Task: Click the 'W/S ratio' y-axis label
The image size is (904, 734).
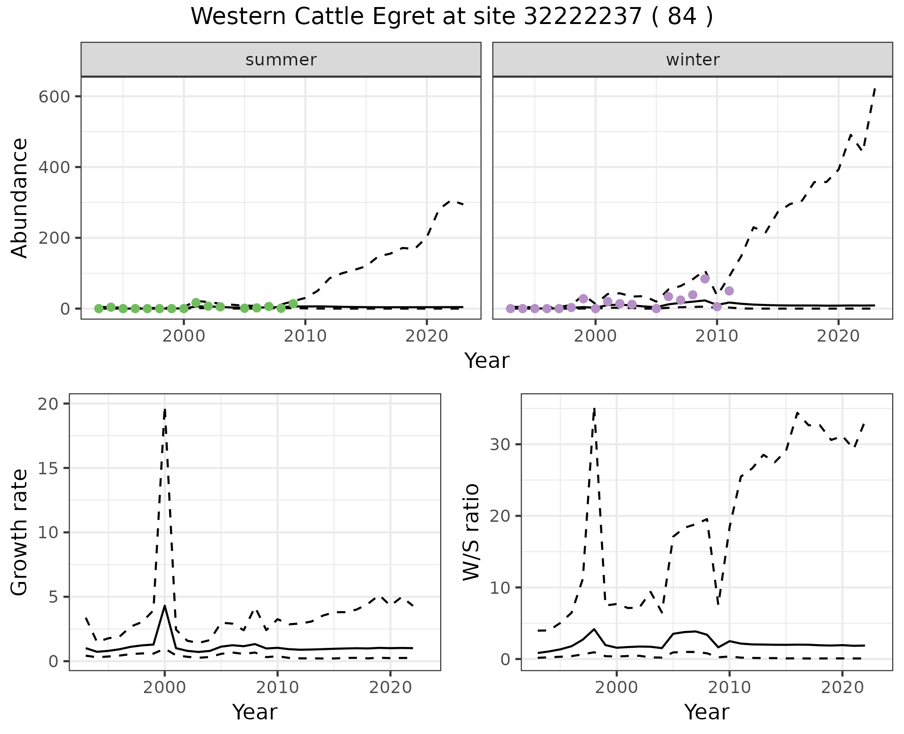Action: point(471,532)
